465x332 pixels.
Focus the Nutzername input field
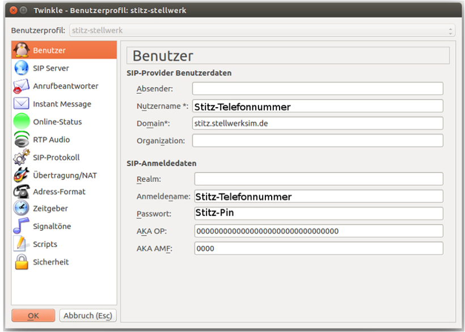pyautogui.click(x=318, y=106)
